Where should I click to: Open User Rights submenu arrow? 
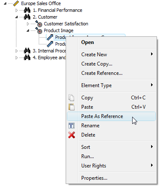(152, 165)
